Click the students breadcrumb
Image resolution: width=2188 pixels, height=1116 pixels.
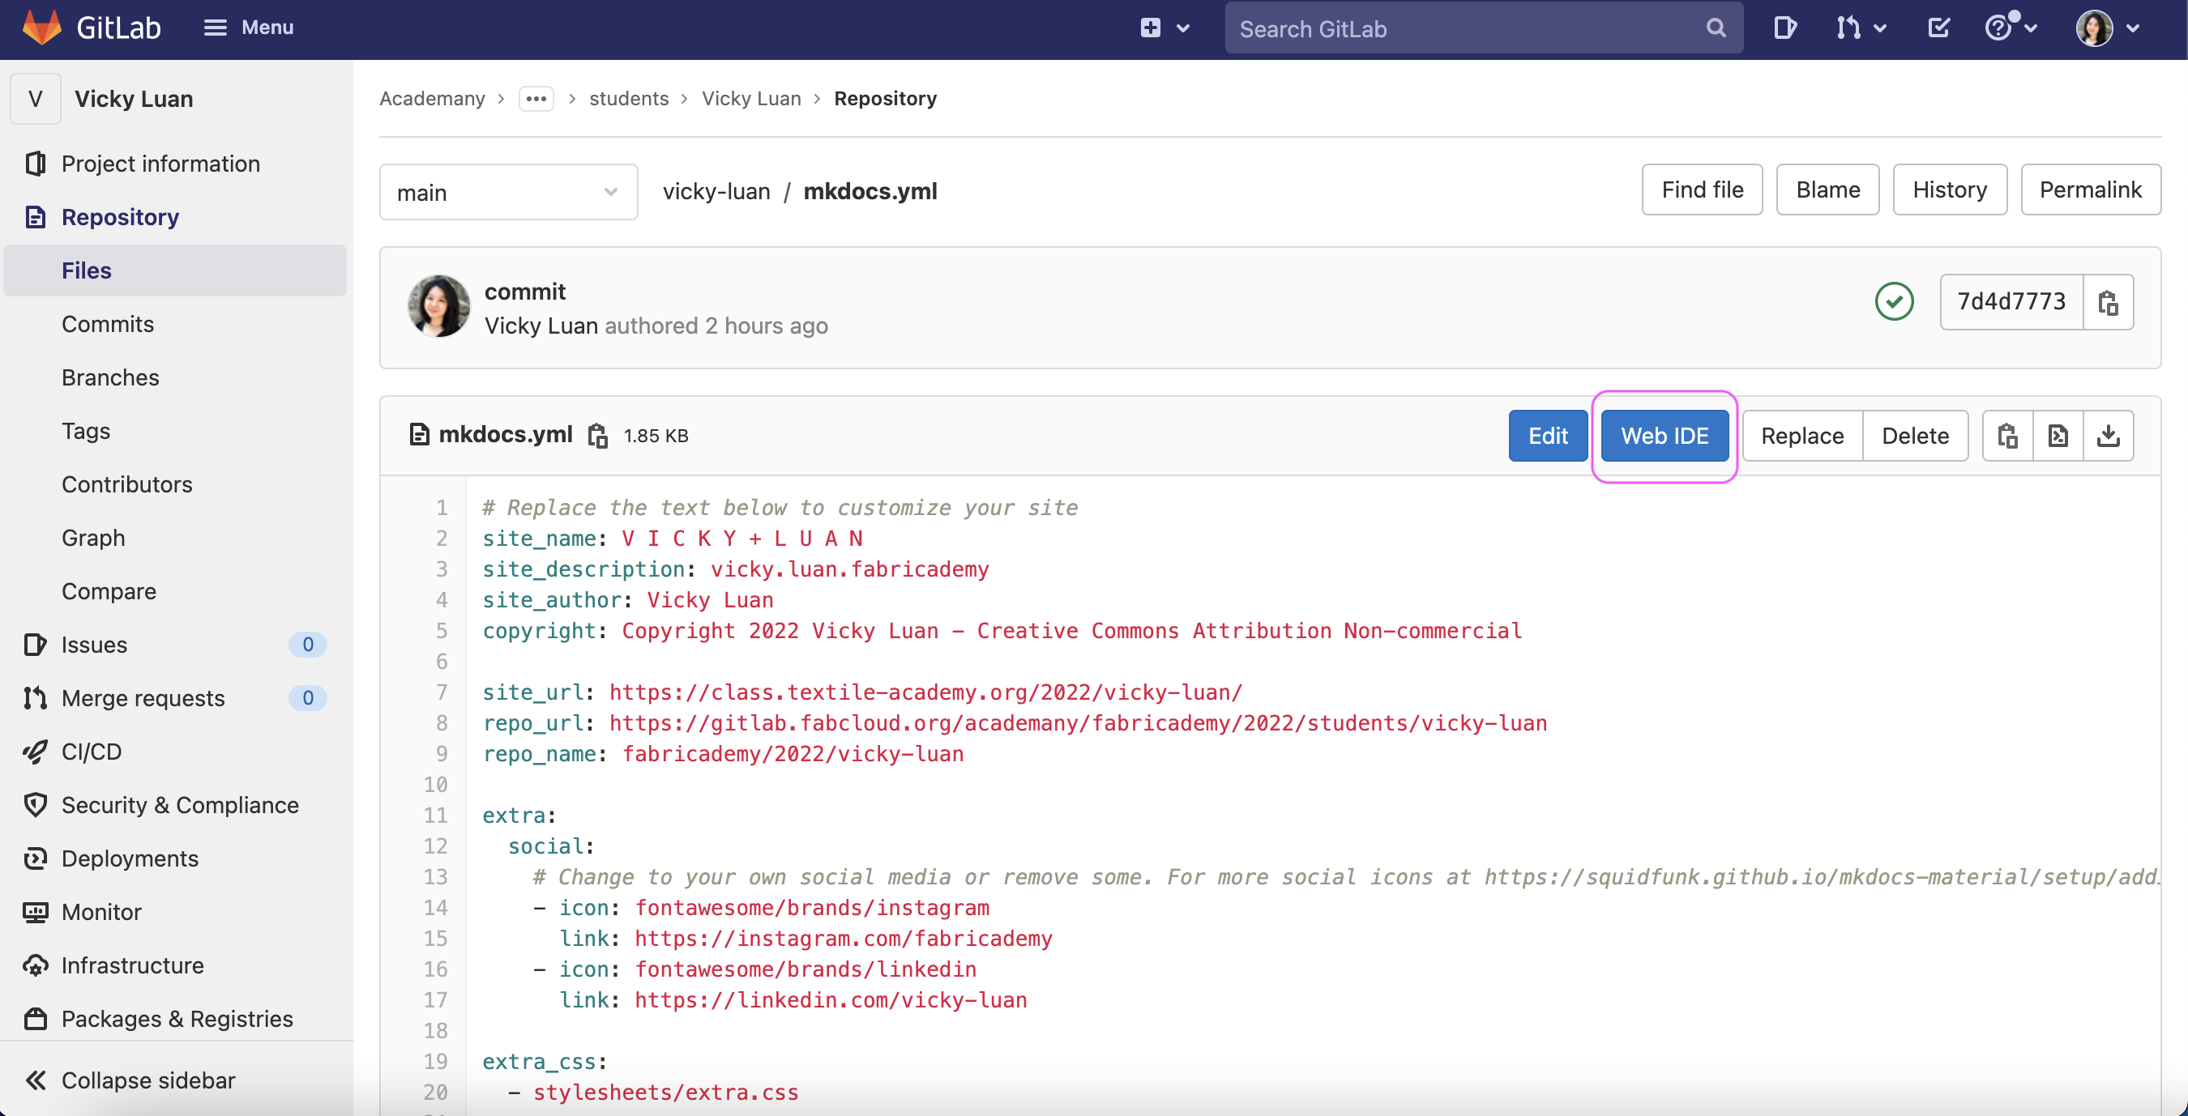click(x=629, y=99)
